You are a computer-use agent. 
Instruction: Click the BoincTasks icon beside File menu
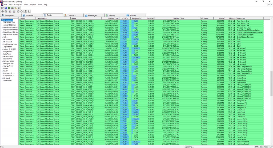(2, 5)
